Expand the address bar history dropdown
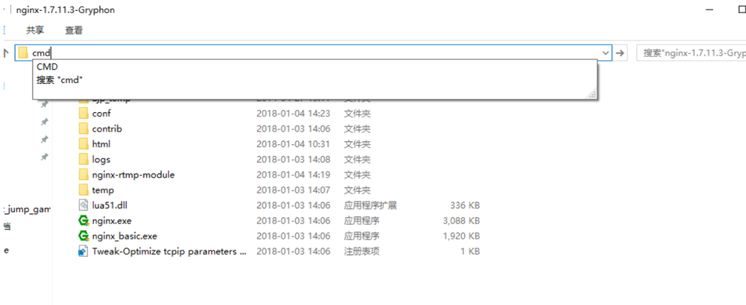Screen dimensions: 746x305 (605, 53)
